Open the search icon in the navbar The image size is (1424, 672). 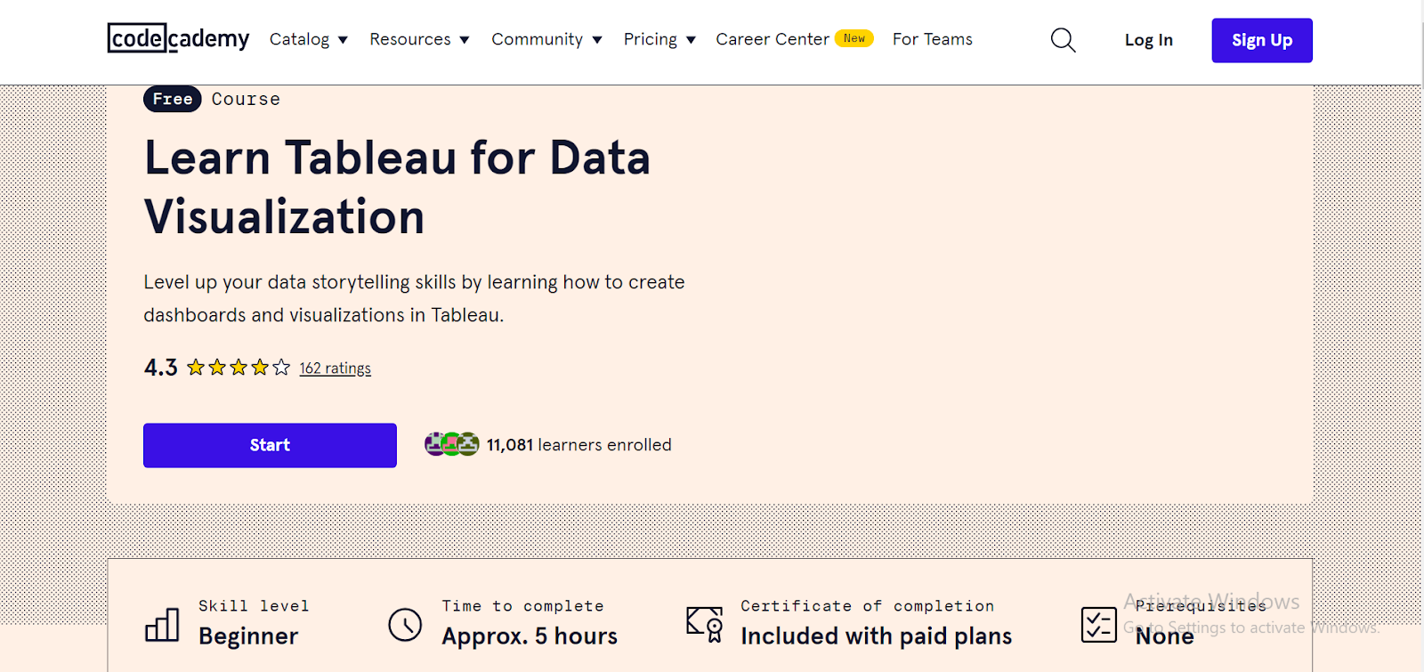pos(1062,40)
